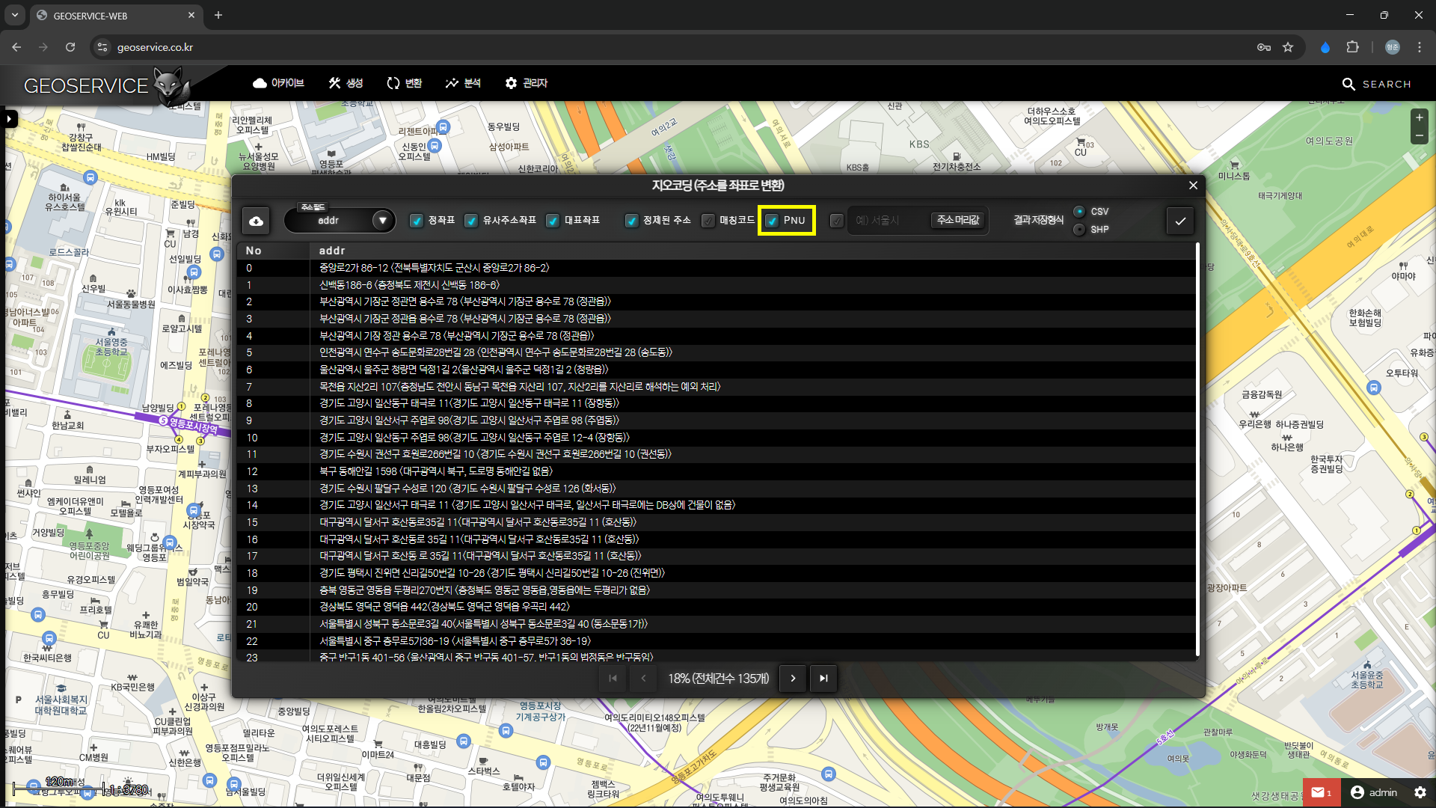This screenshot has height=808, width=1436.
Task: Select the SHP radio button
Action: click(x=1079, y=230)
